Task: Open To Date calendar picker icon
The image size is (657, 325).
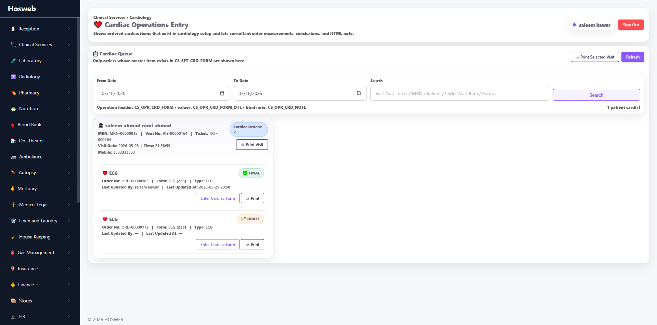Action: 359,93
